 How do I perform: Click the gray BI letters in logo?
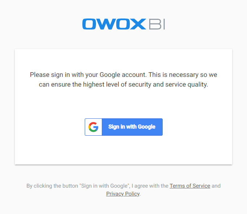(156, 24)
